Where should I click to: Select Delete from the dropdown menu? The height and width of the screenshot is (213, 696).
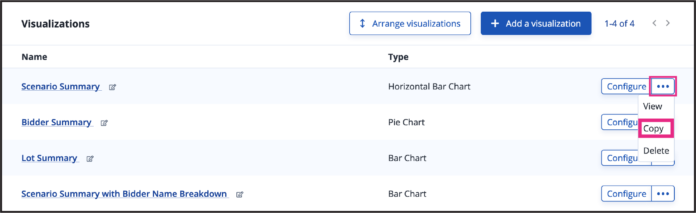(656, 151)
